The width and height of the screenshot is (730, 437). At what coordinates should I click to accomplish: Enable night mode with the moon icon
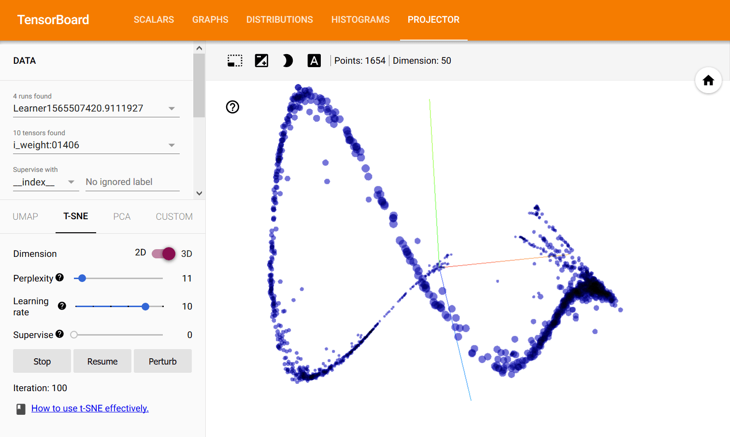point(287,60)
